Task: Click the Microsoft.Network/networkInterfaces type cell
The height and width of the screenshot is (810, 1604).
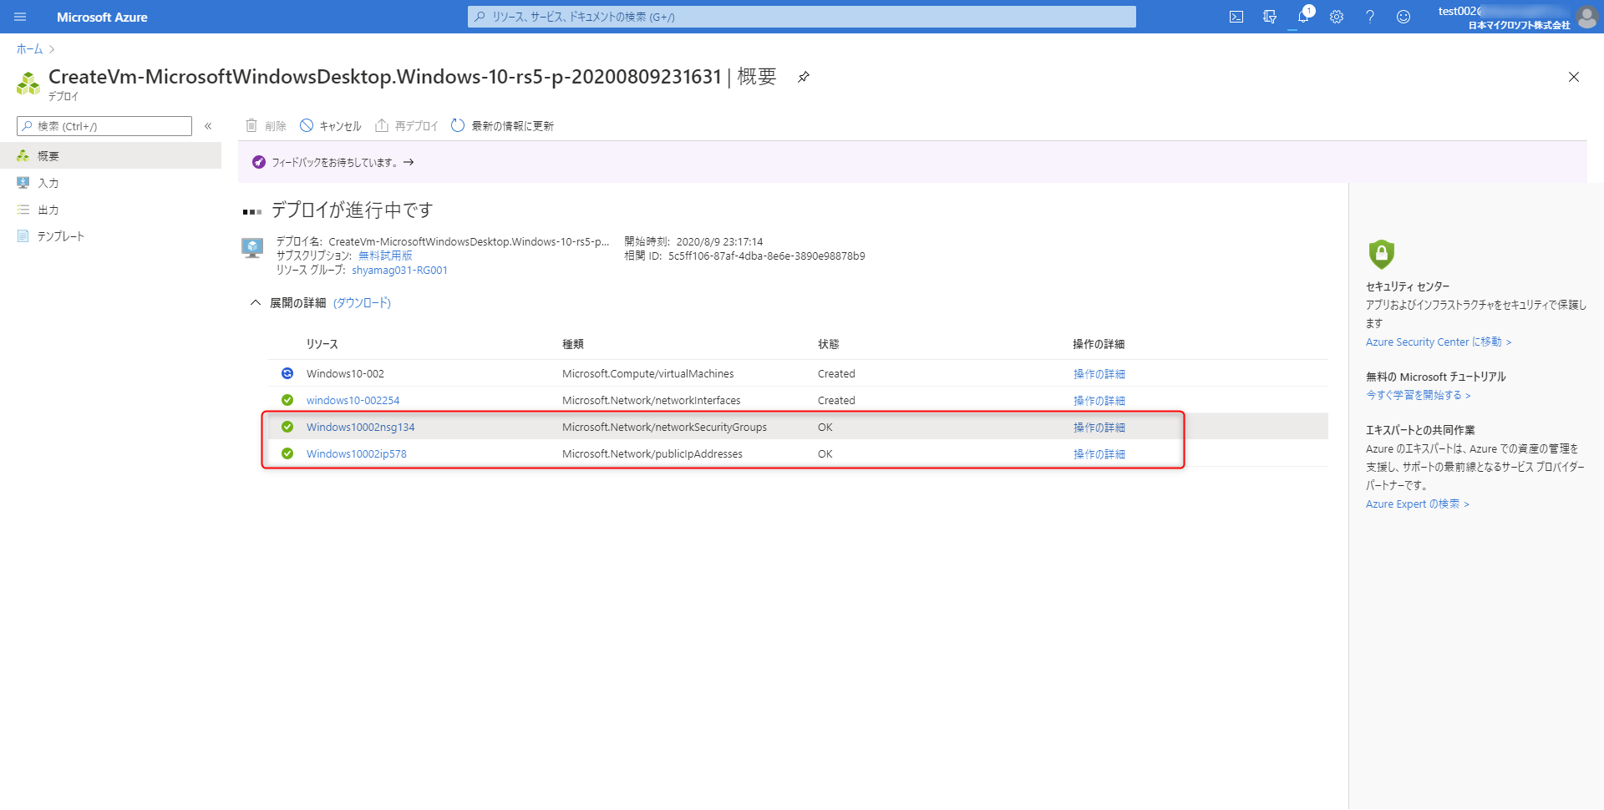Action: [652, 401]
